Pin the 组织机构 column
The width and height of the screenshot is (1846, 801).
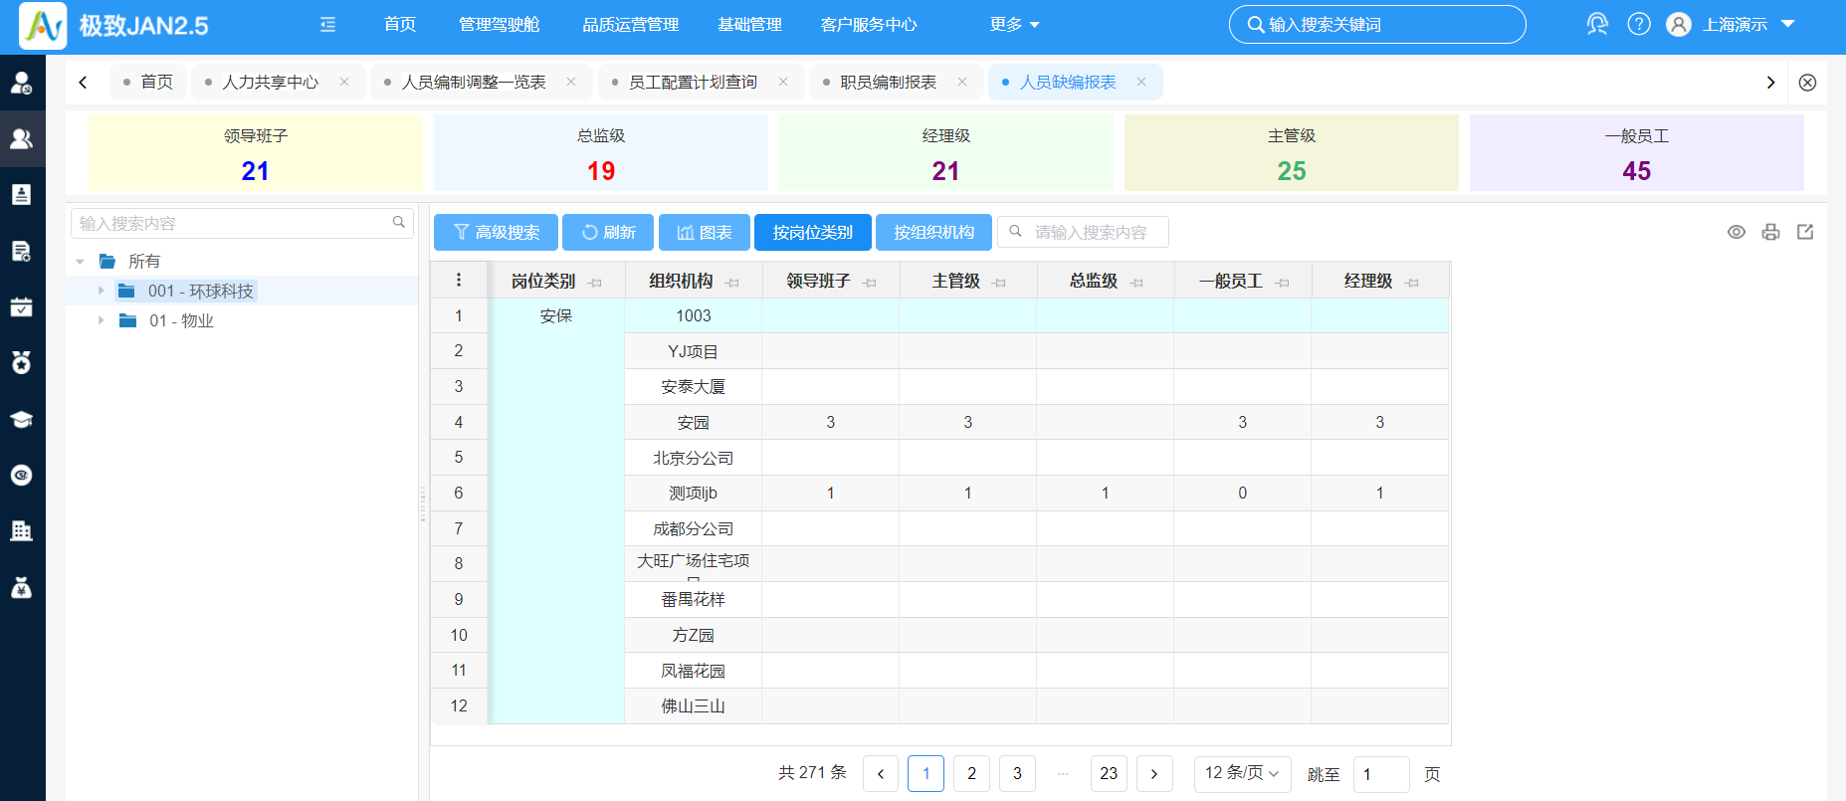click(x=732, y=283)
